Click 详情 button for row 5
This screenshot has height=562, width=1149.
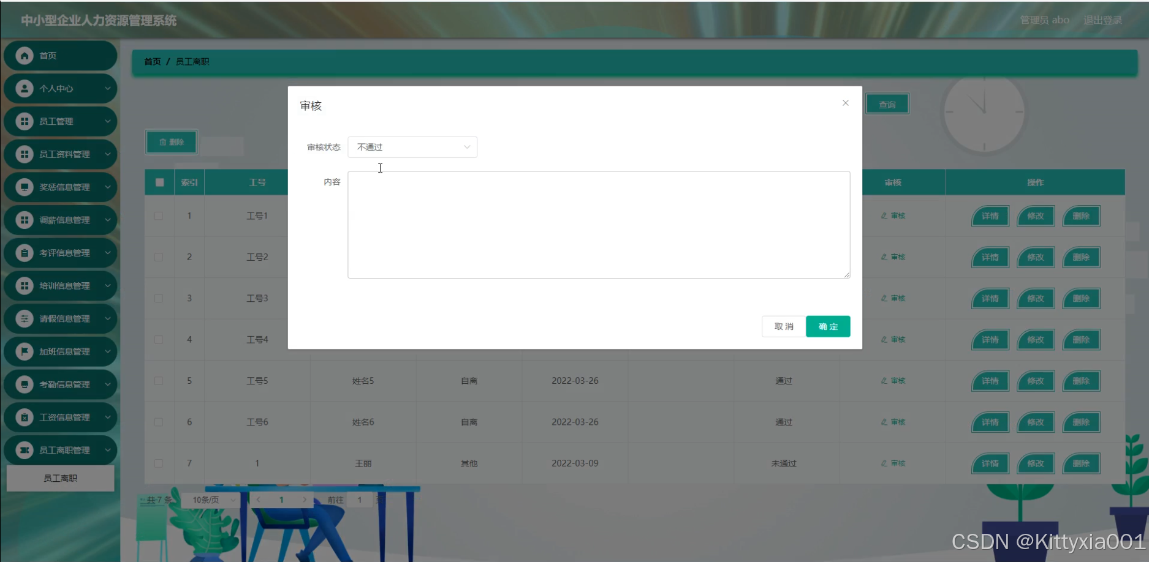coord(990,381)
